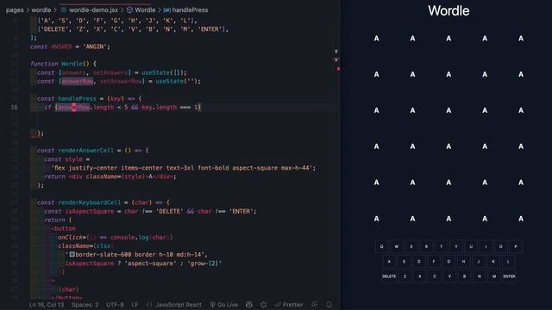Click the React file icon beside wordle-demo.jsx

64,9
